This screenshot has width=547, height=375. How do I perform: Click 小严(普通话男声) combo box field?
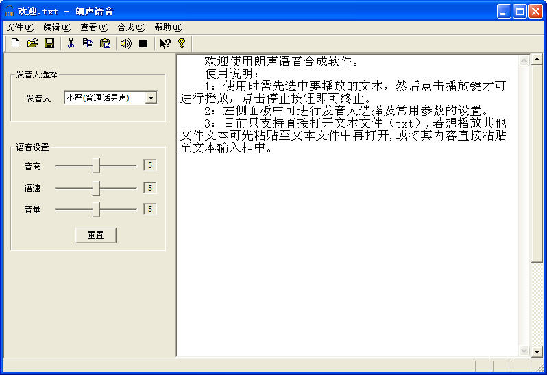(x=110, y=98)
